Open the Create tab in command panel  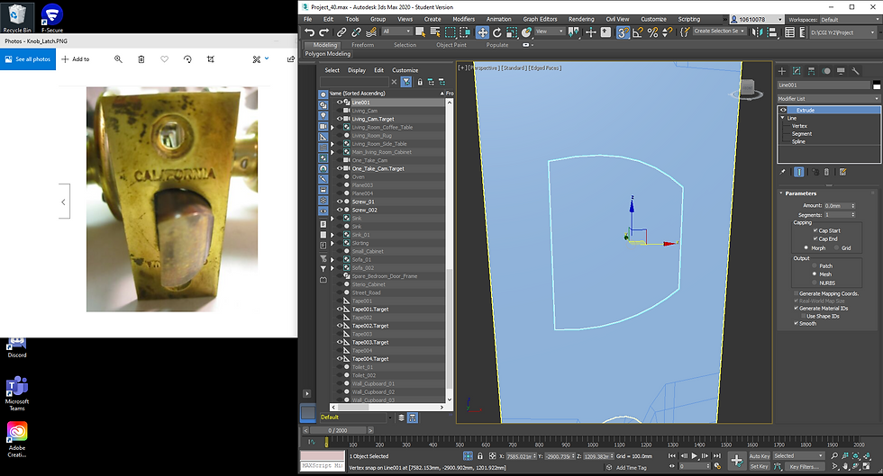pyautogui.click(x=782, y=71)
